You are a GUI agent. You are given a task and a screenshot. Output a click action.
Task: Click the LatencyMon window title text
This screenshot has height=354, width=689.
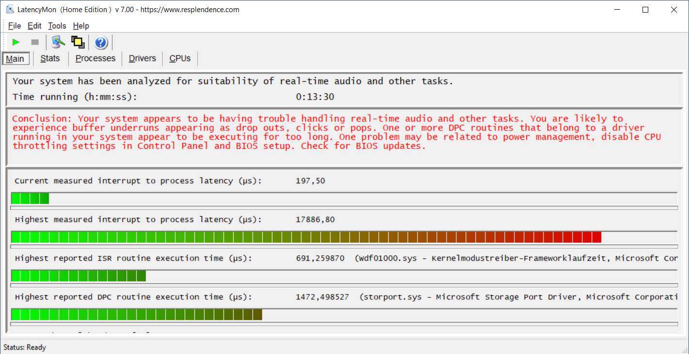click(128, 9)
